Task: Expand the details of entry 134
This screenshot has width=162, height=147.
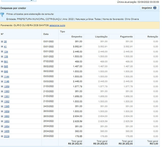Action: [2, 52]
